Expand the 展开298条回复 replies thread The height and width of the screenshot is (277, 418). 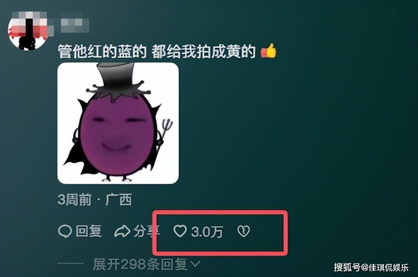point(140,264)
